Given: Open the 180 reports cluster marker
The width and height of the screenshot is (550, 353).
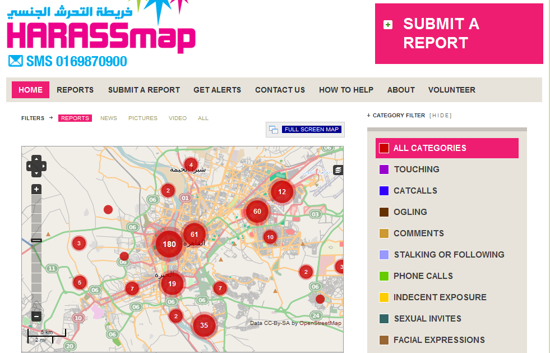Looking at the screenshot, I should (169, 244).
